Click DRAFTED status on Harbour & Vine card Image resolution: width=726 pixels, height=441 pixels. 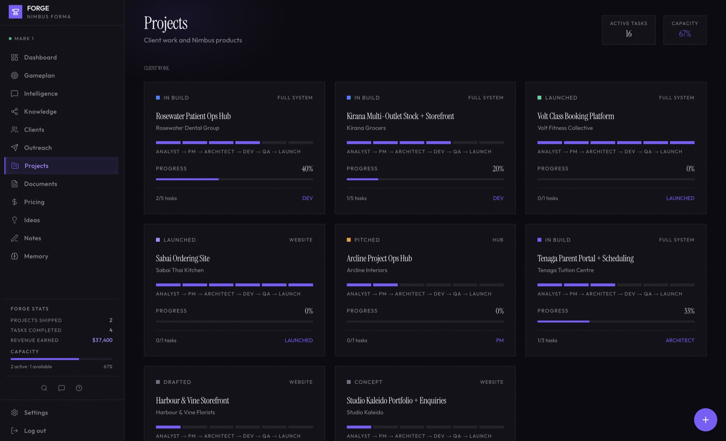[173, 382]
